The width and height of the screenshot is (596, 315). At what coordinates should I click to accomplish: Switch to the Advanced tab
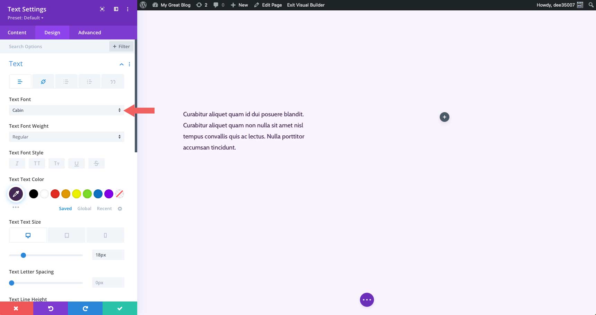tap(89, 32)
